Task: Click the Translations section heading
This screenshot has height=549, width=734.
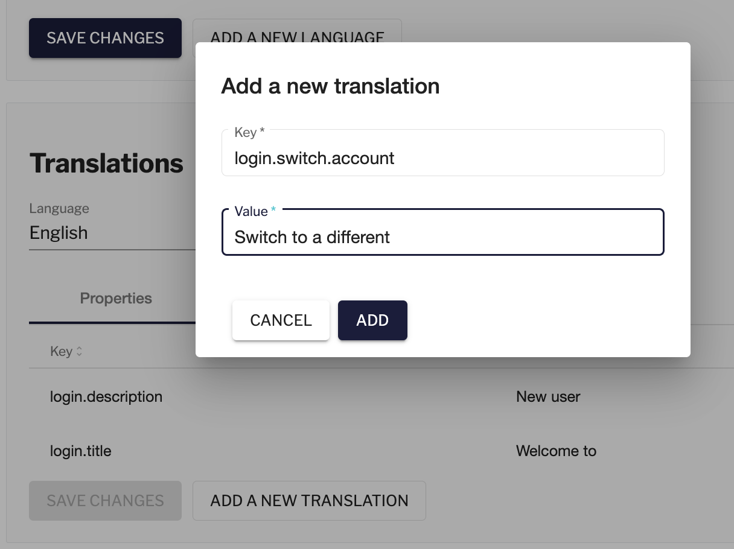Action: click(106, 163)
